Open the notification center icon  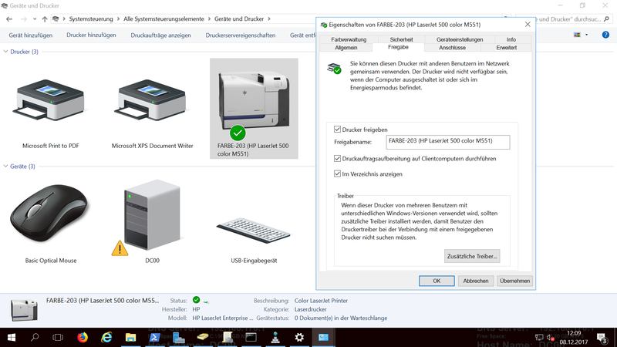[x=602, y=338]
